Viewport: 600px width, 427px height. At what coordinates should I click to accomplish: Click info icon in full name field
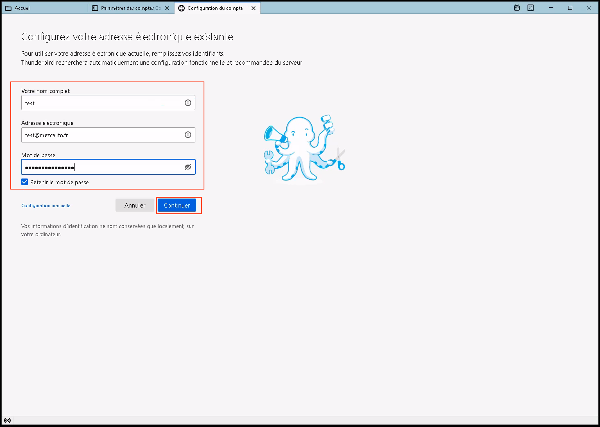(188, 103)
